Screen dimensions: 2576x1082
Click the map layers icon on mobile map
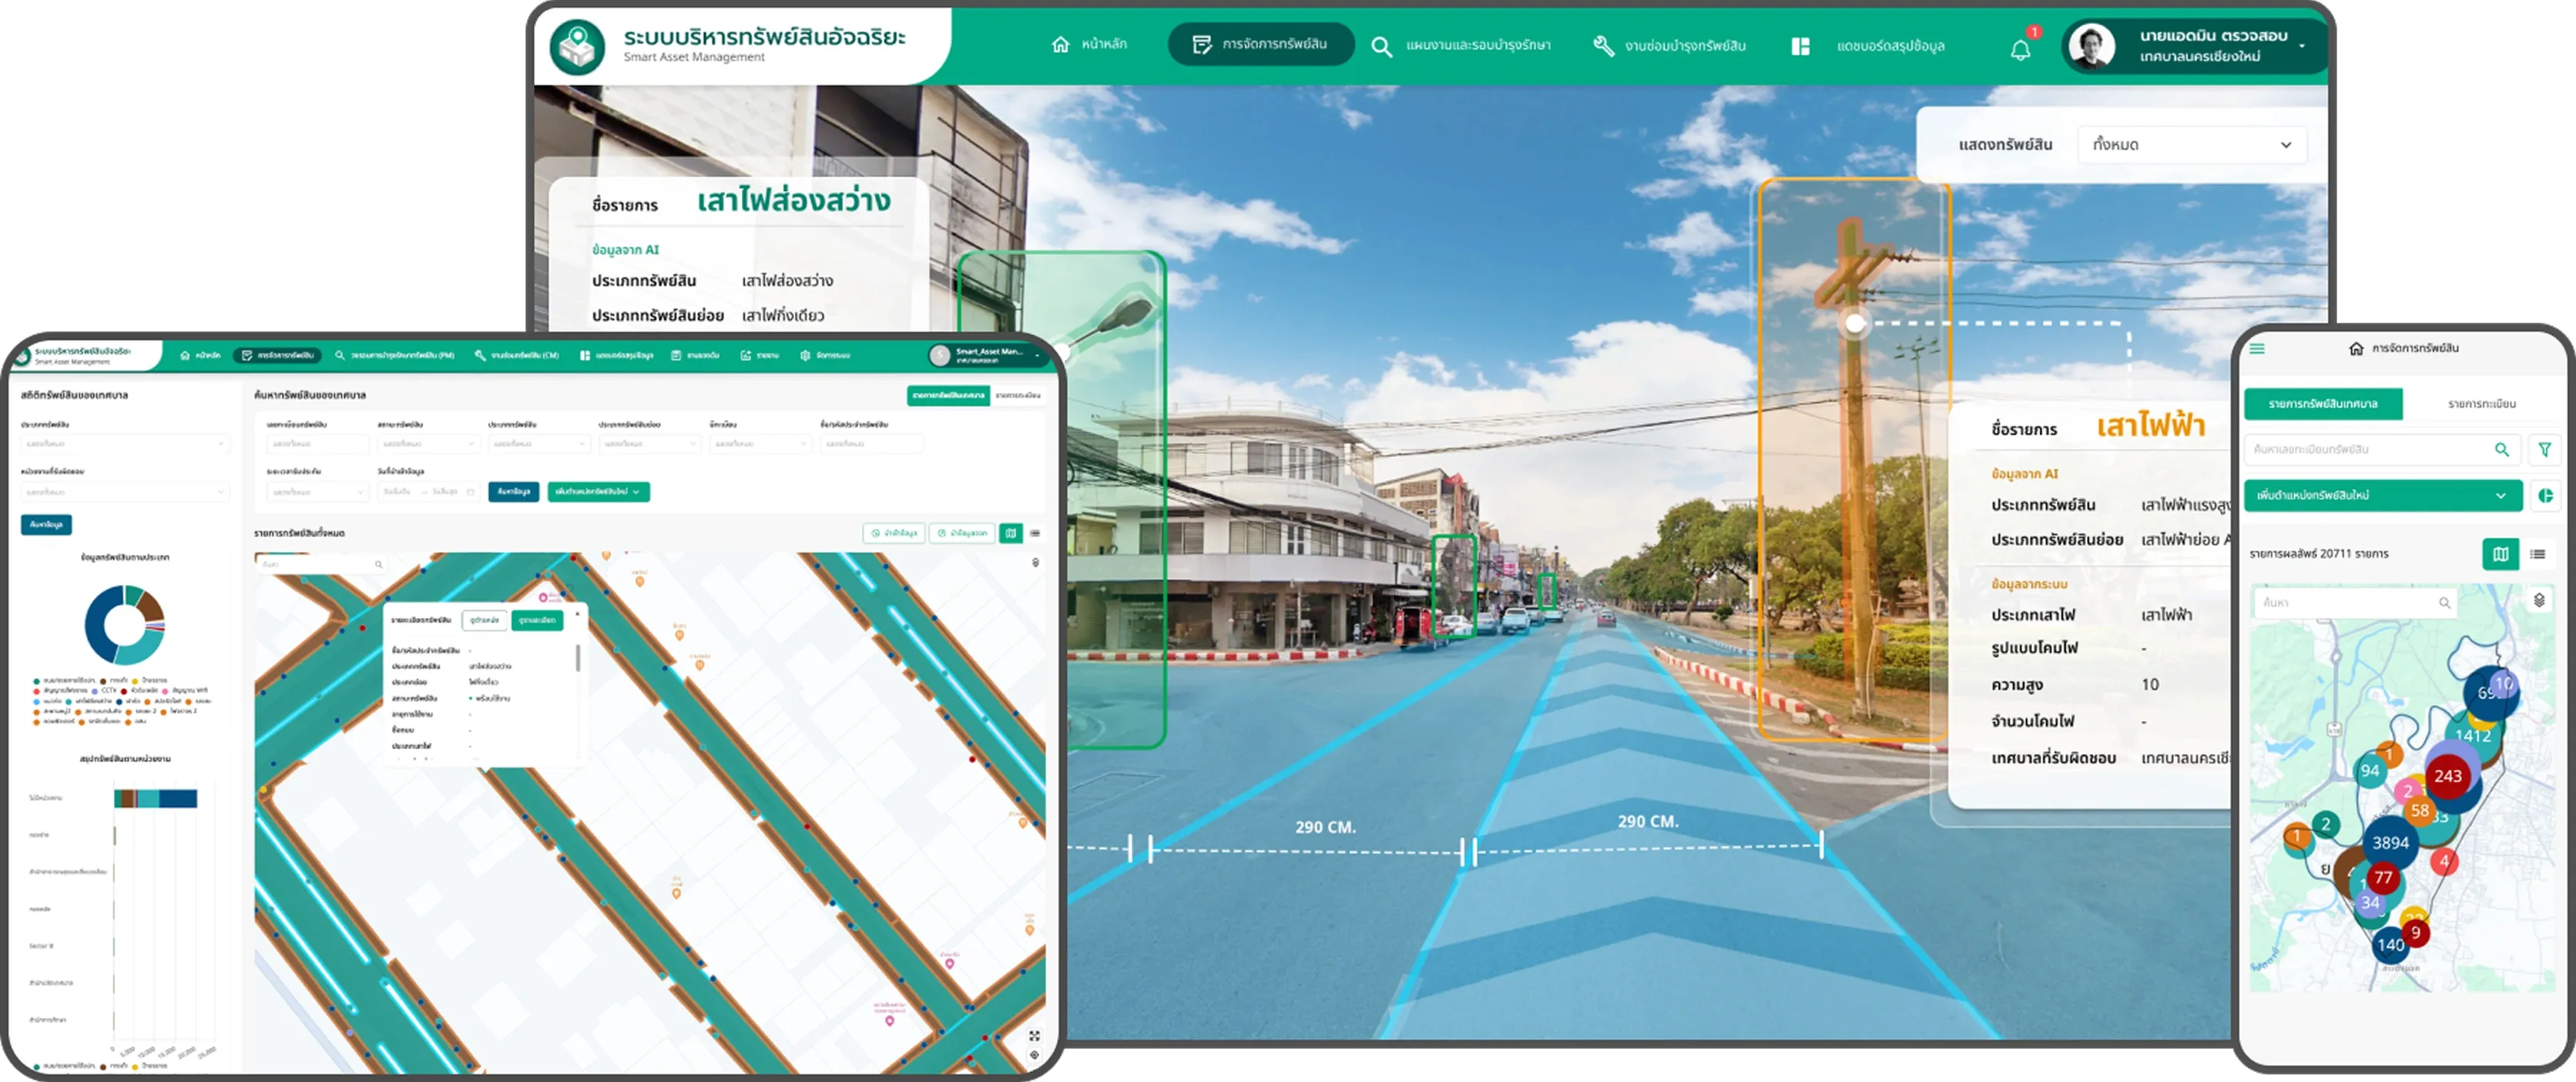[2538, 600]
